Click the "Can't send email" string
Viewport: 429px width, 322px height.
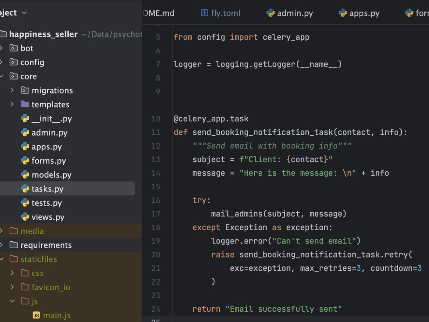[314, 241]
